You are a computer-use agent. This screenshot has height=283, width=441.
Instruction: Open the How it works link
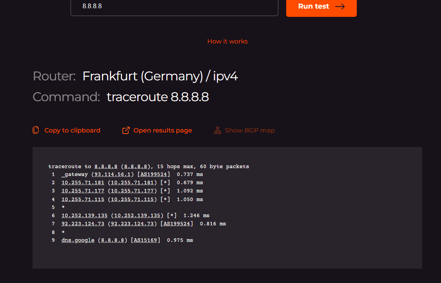227,41
